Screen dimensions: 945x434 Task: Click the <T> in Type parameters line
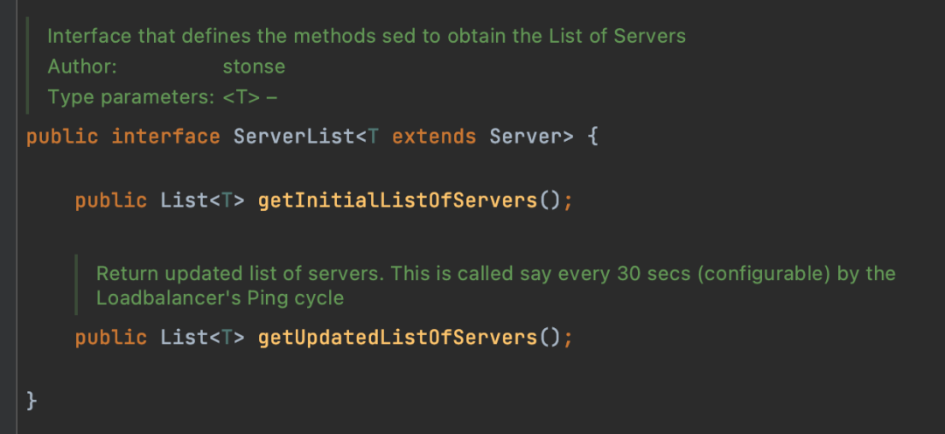(241, 97)
